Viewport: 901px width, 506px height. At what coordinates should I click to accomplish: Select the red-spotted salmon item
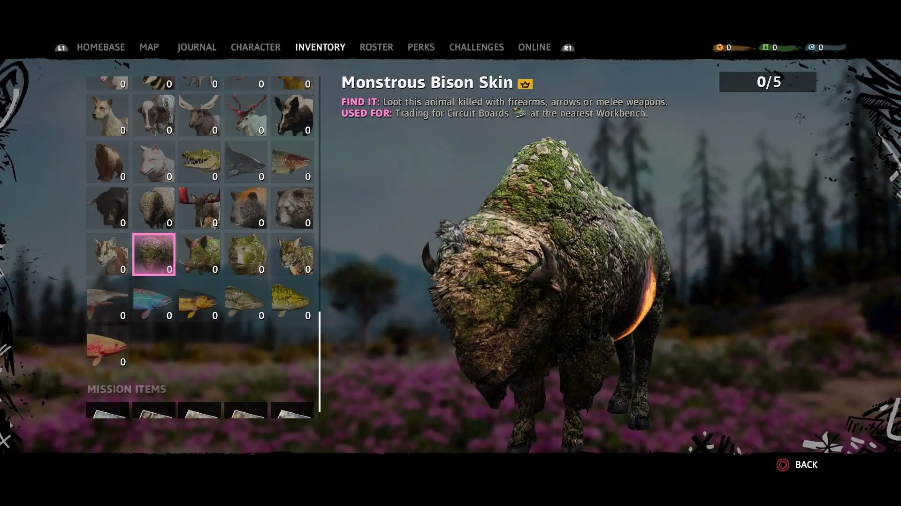coord(107,347)
